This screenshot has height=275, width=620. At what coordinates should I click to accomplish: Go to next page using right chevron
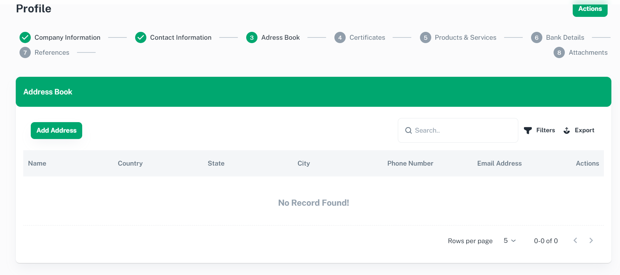tap(591, 241)
